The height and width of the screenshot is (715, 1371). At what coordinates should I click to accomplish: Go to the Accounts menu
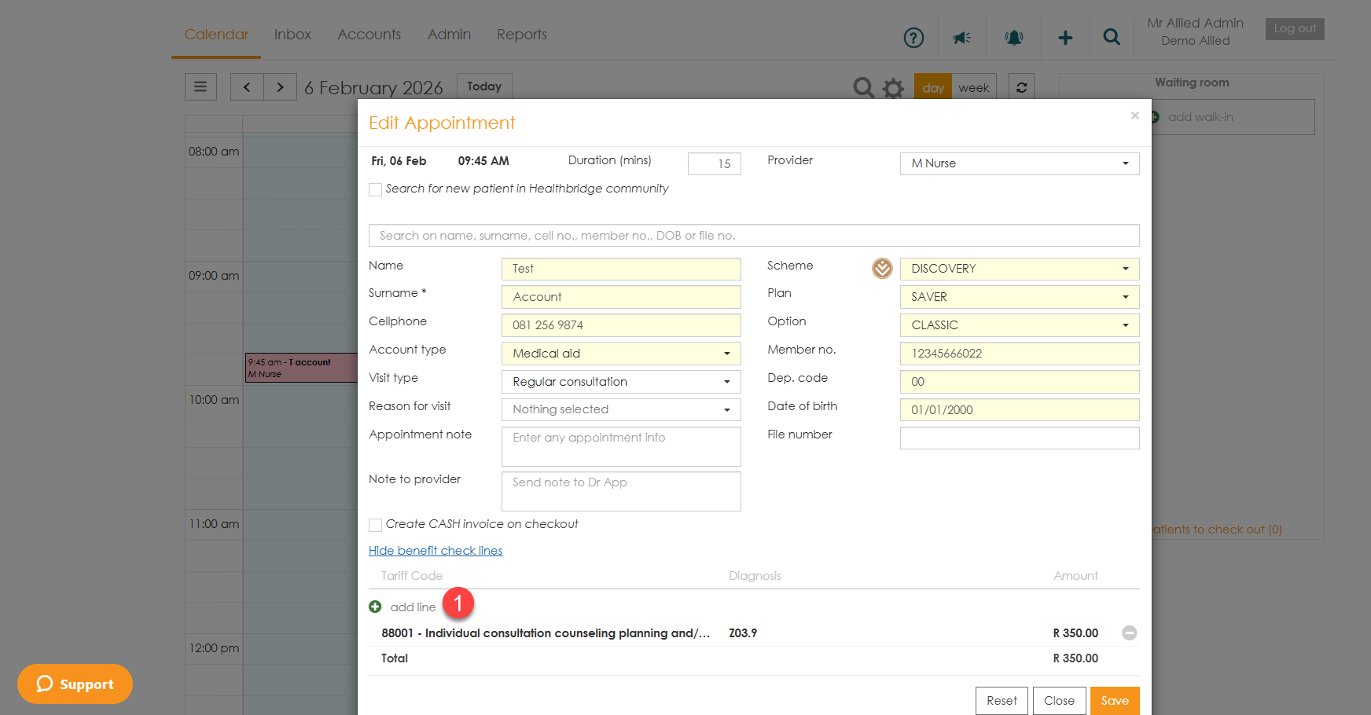(x=369, y=35)
